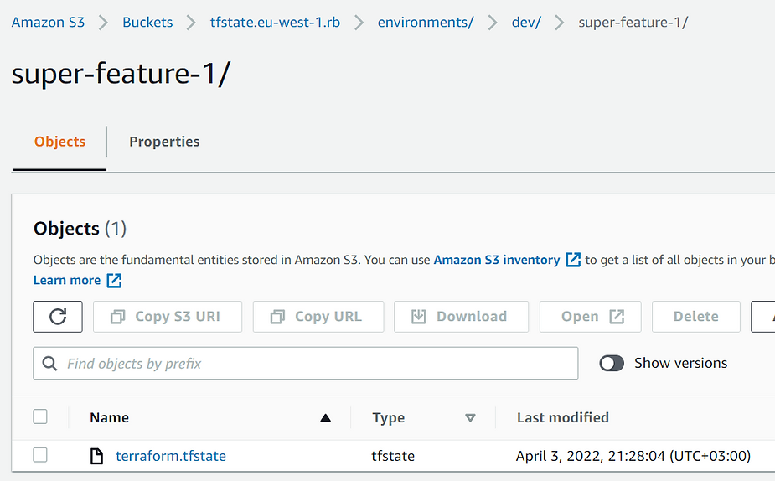Open the terraform.tfstate object link

click(171, 456)
